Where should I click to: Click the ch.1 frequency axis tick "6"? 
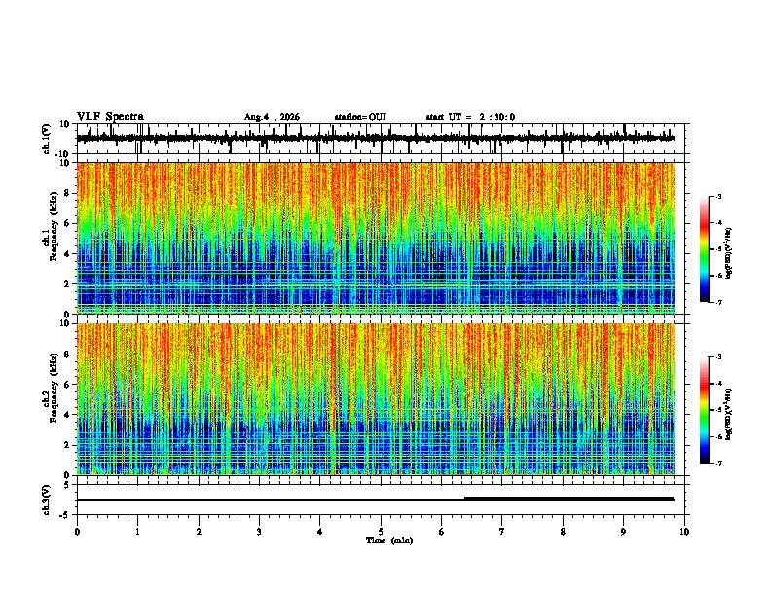(67, 223)
